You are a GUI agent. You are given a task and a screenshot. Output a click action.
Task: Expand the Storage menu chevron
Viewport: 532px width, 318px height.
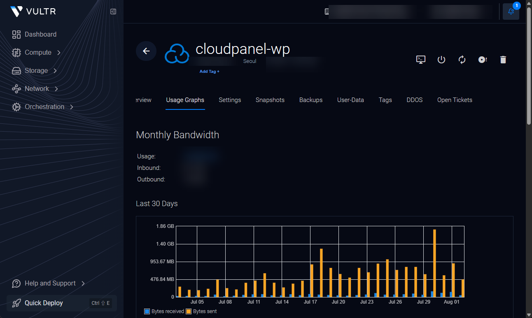[x=55, y=71]
